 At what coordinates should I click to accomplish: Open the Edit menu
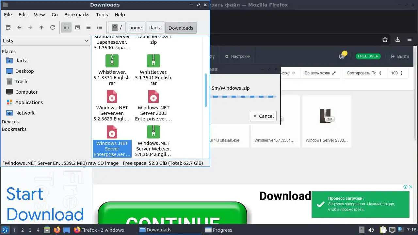point(23,15)
